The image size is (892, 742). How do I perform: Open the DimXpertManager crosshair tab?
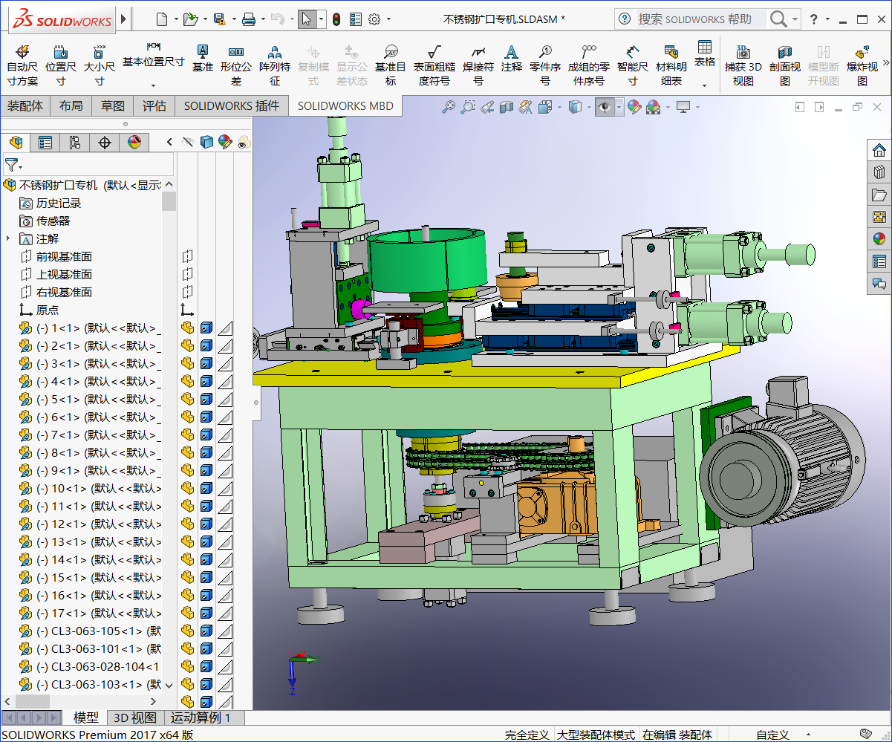coord(105,142)
